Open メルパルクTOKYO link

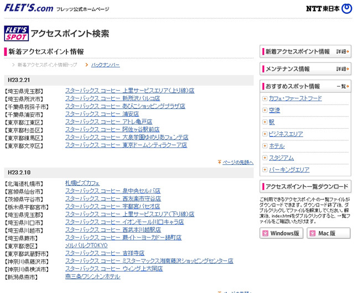pyautogui.click(x=86, y=245)
